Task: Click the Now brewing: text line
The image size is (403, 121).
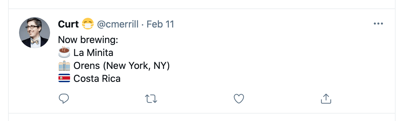Action: coord(88,40)
